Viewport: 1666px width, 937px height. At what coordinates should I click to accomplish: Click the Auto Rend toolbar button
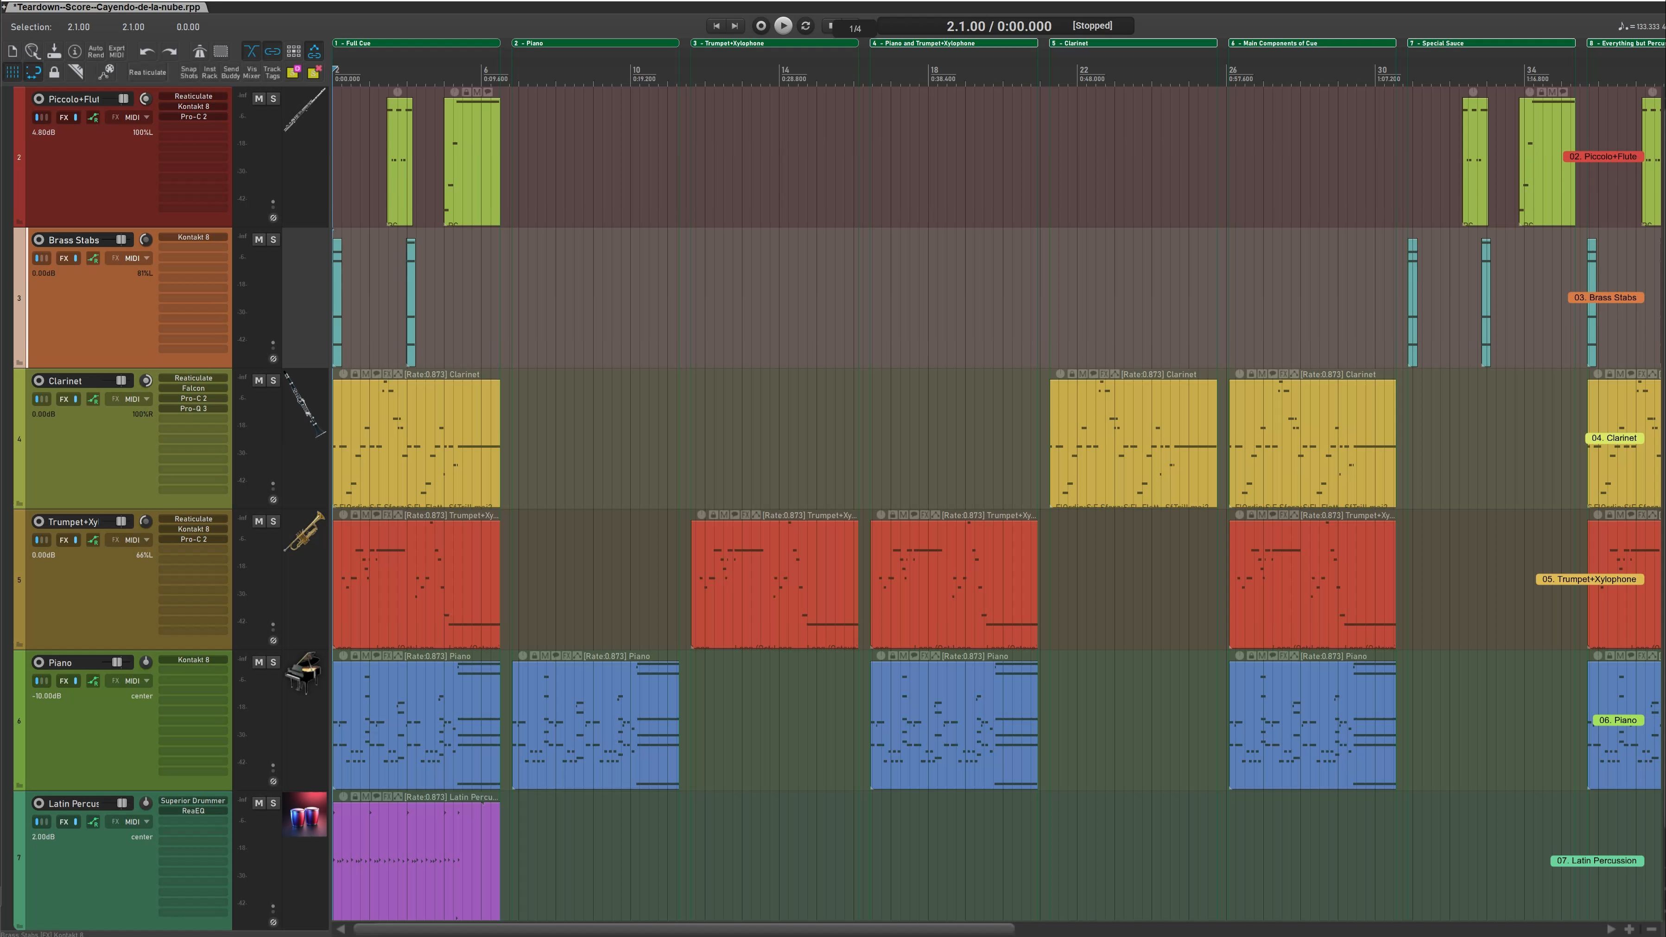[96, 52]
